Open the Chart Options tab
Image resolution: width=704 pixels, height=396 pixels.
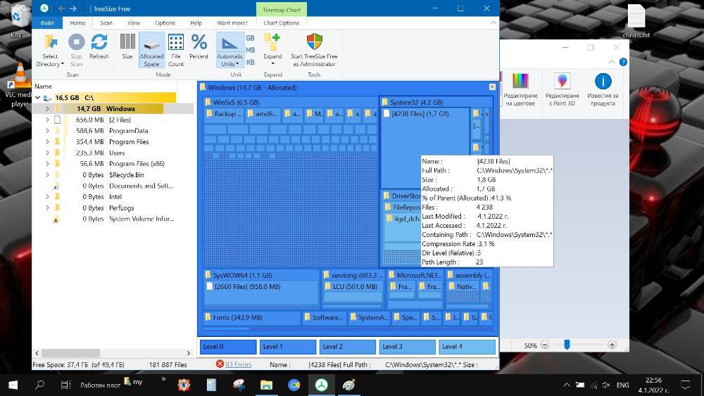282,23
